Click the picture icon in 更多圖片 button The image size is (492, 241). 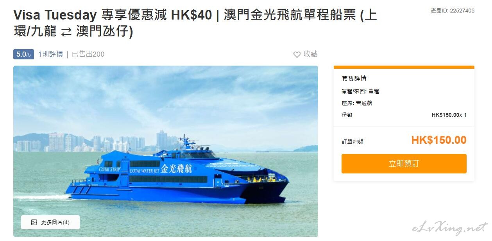tap(34, 222)
